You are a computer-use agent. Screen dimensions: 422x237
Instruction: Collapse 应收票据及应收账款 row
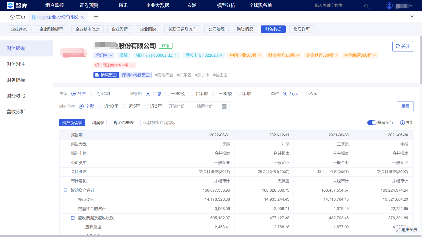73,218
